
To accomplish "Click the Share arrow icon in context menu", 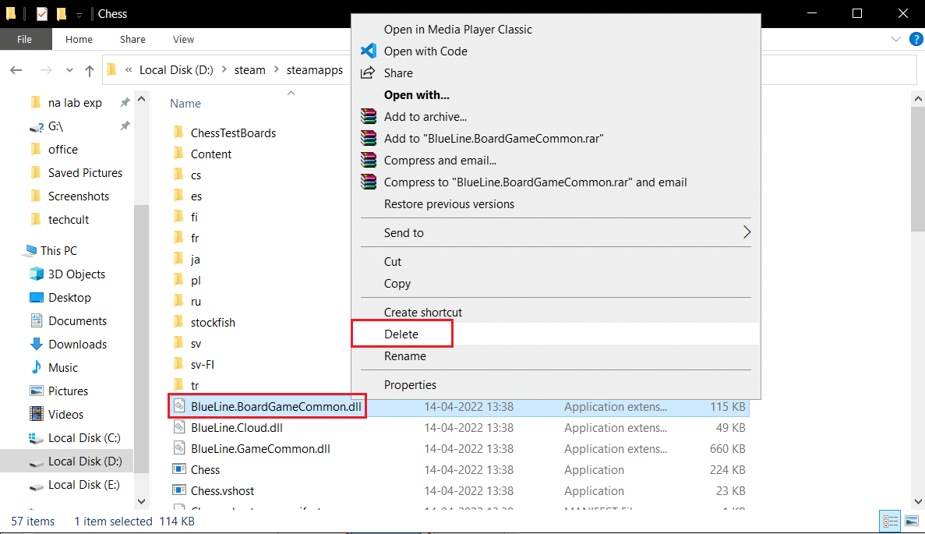I will [368, 72].
